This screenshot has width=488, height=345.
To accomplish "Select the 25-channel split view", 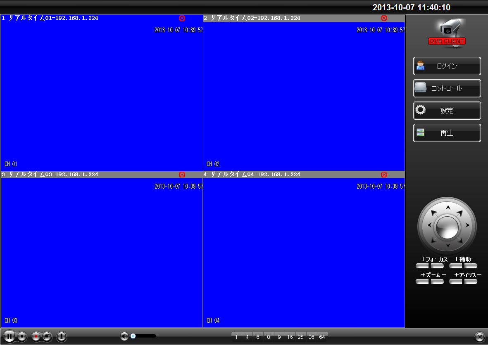I will pyautogui.click(x=300, y=337).
